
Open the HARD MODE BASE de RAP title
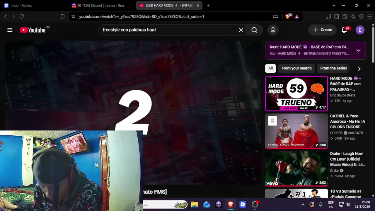[345, 84]
